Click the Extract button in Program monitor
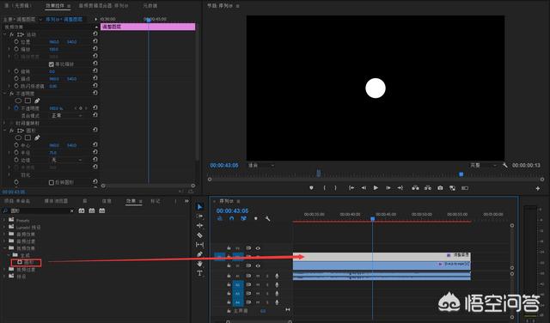This screenshot has height=323, width=550. (428, 188)
